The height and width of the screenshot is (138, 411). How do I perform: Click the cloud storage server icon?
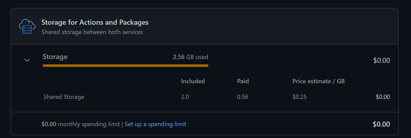click(x=27, y=26)
